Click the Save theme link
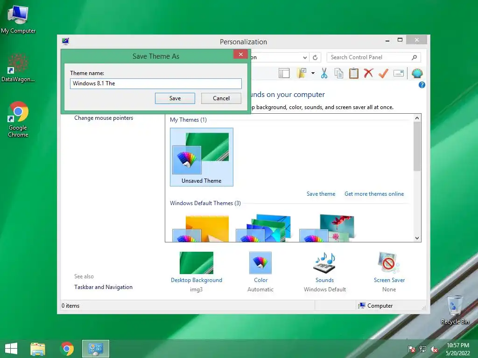 321,194
